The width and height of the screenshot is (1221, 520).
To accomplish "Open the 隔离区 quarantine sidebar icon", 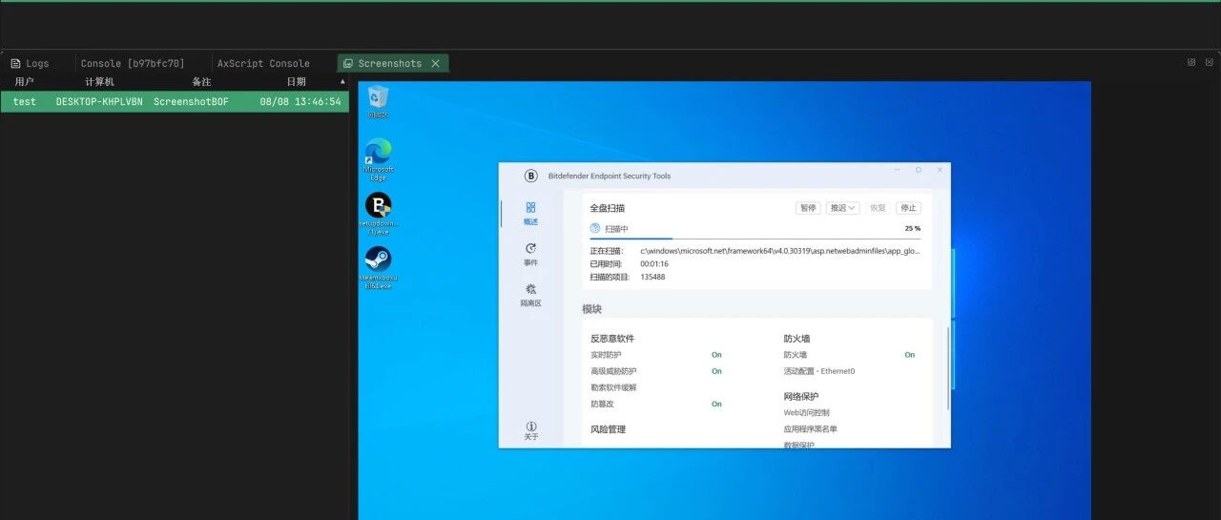I will point(530,289).
